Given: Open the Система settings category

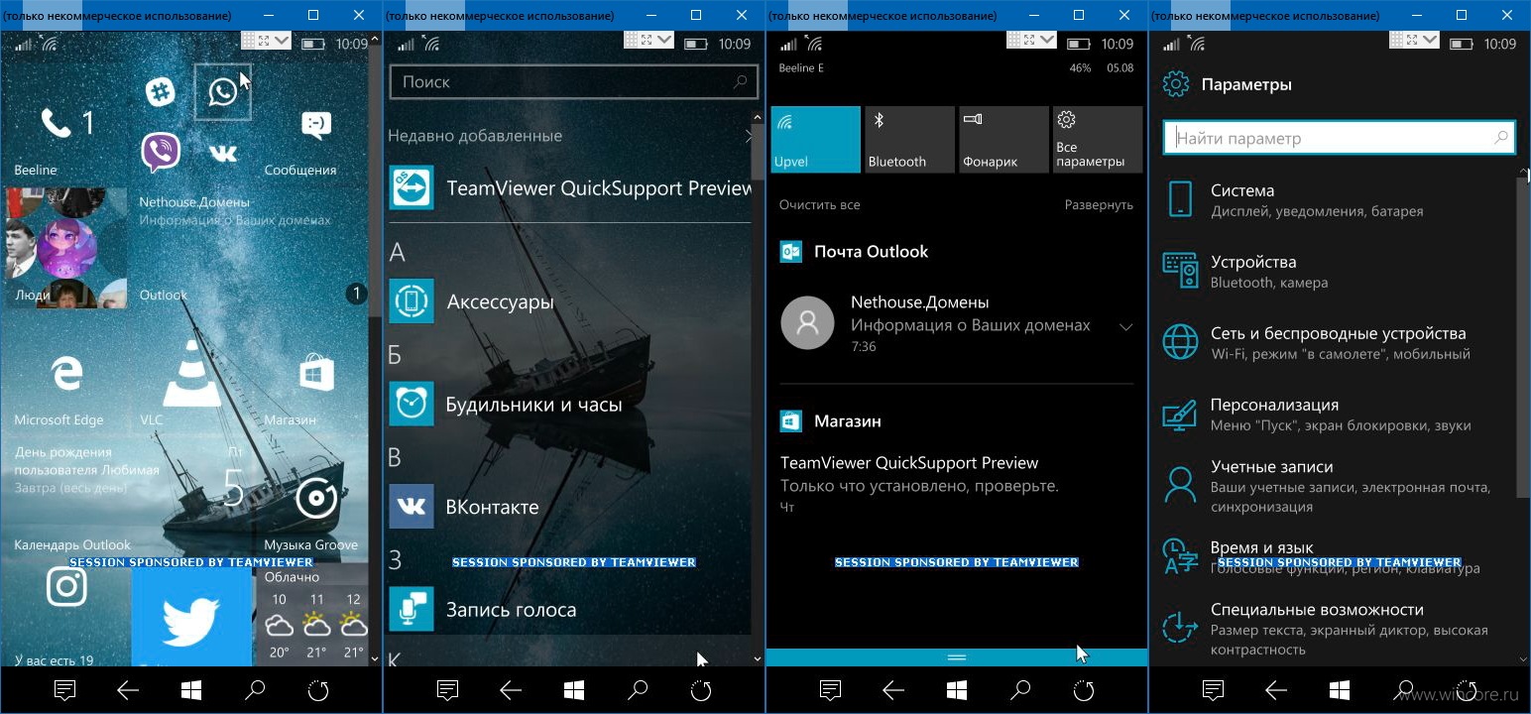Looking at the screenshot, I should pos(1339,199).
